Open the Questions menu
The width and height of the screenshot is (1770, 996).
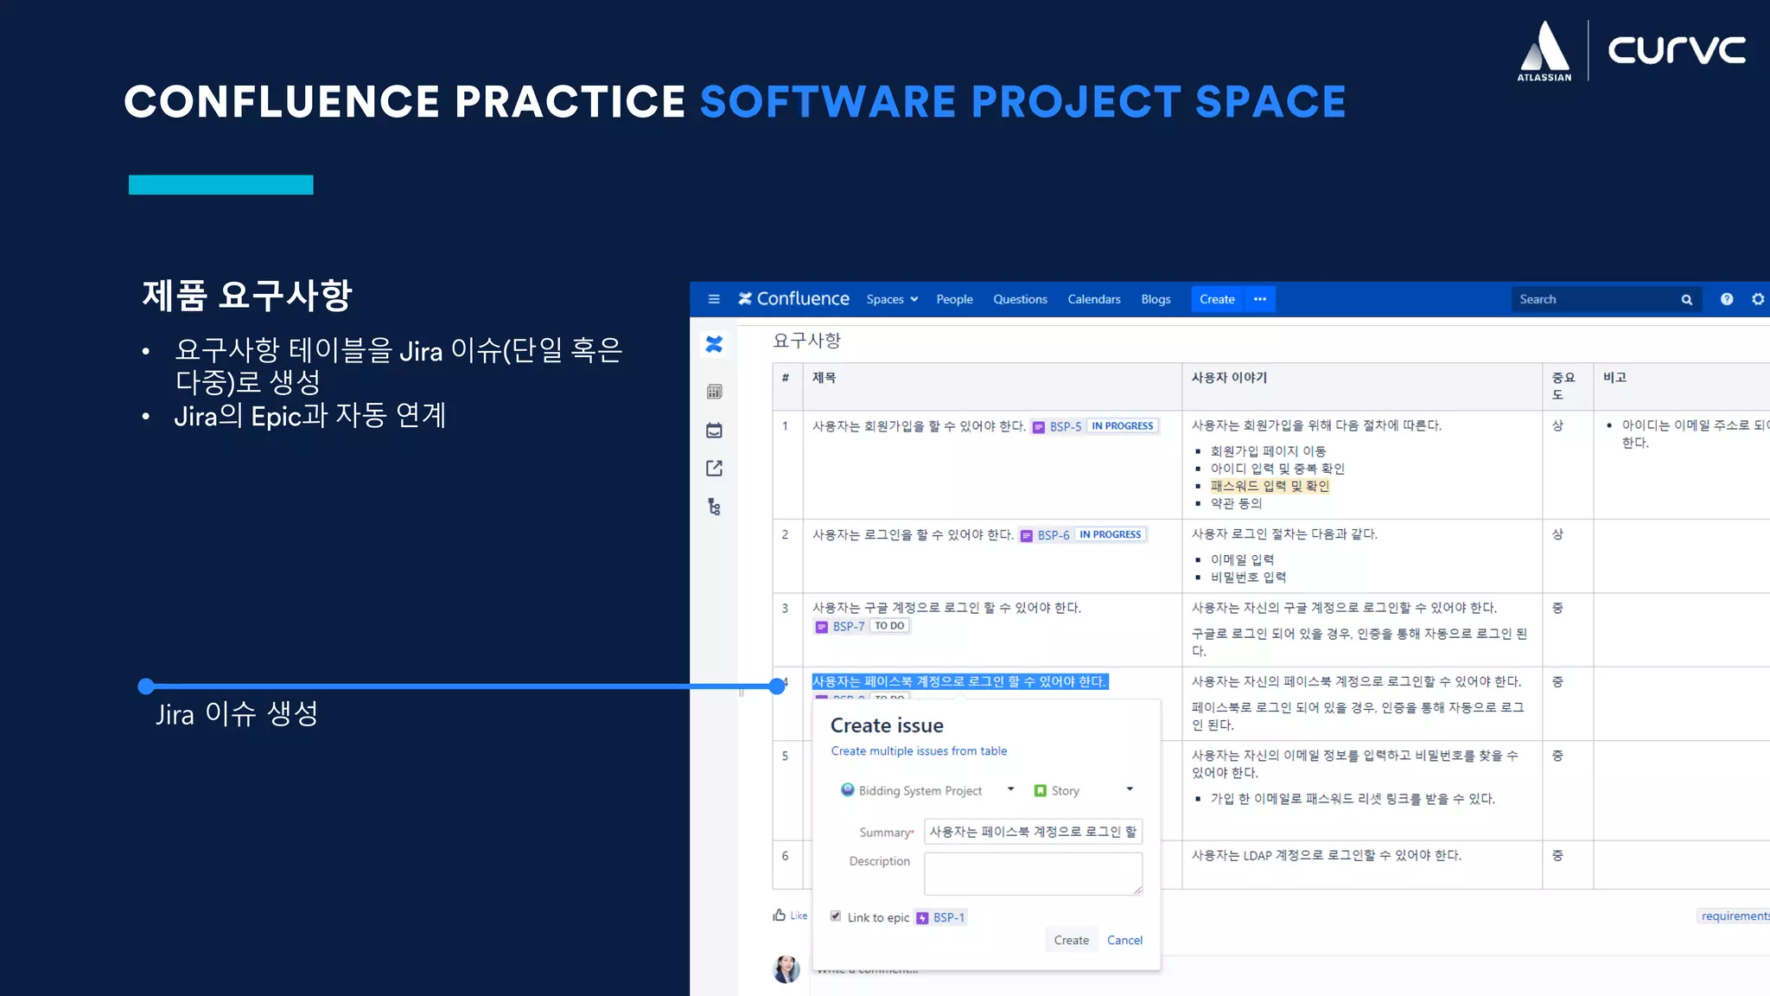(x=1020, y=299)
